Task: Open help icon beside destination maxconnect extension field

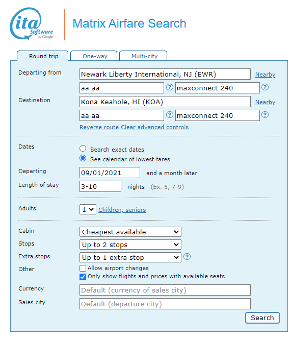Action: (265, 115)
